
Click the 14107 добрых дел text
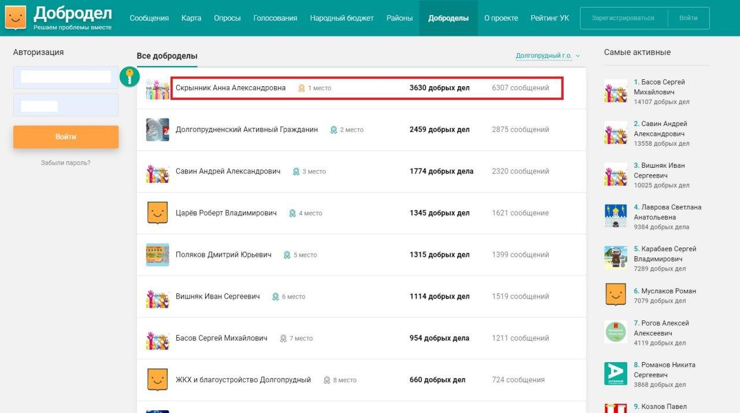click(661, 102)
